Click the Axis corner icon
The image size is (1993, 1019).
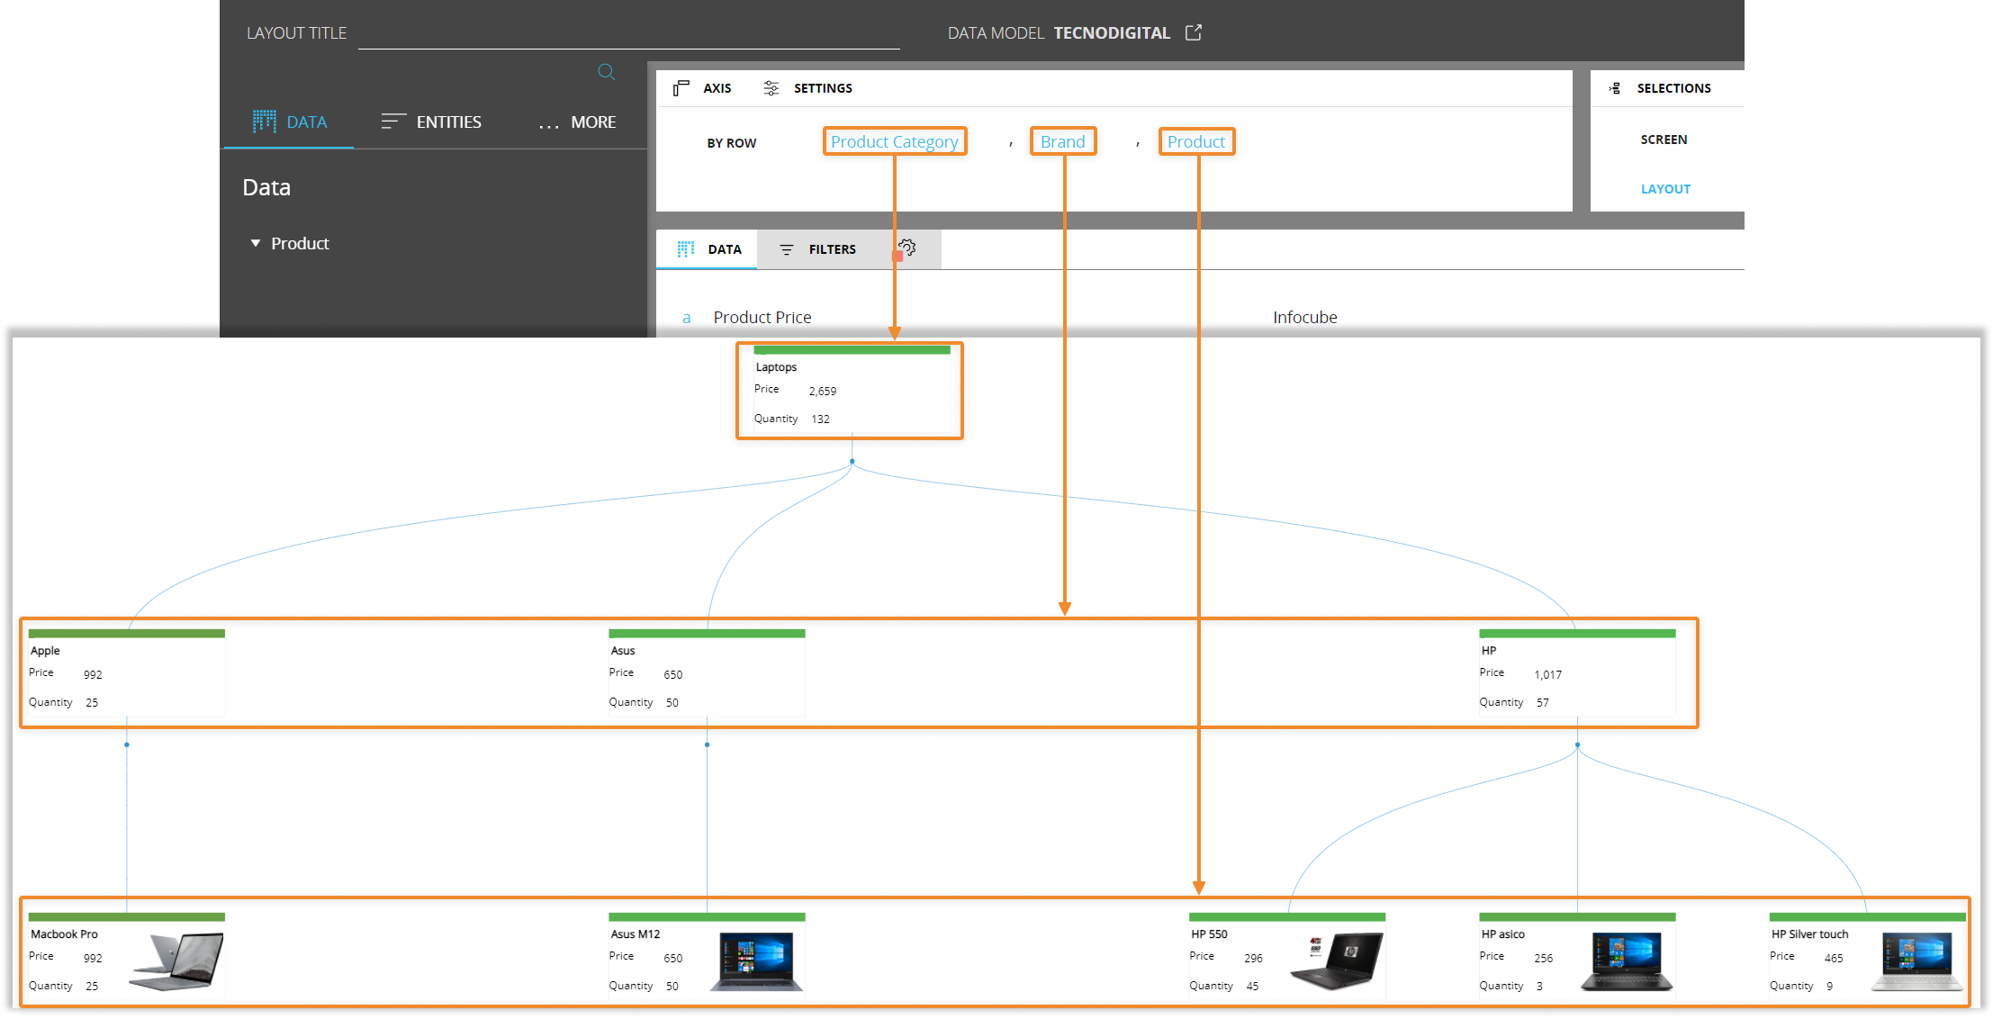tap(681, 88)
